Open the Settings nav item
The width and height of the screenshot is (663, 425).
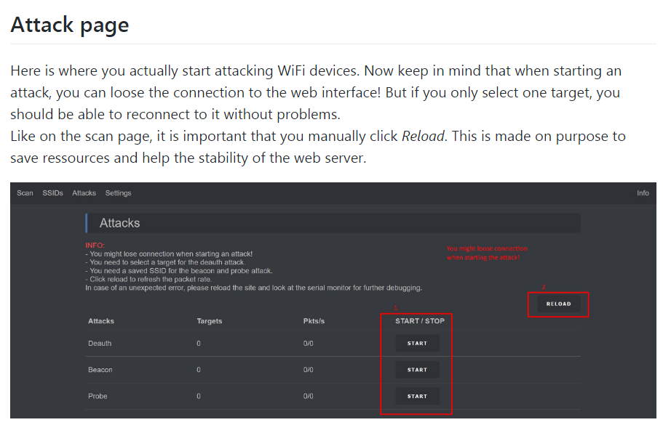pos(119,193)
